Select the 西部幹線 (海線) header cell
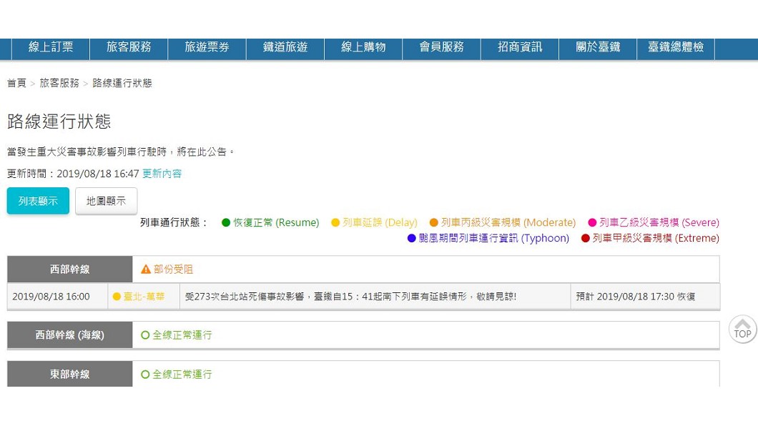 coord(69,335)
